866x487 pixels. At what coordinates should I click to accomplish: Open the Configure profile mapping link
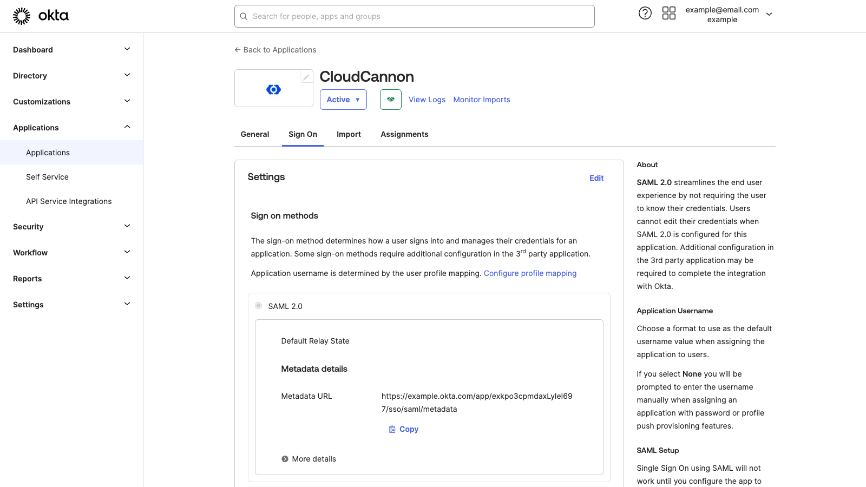pyautogui.click(x=530, y=273)
